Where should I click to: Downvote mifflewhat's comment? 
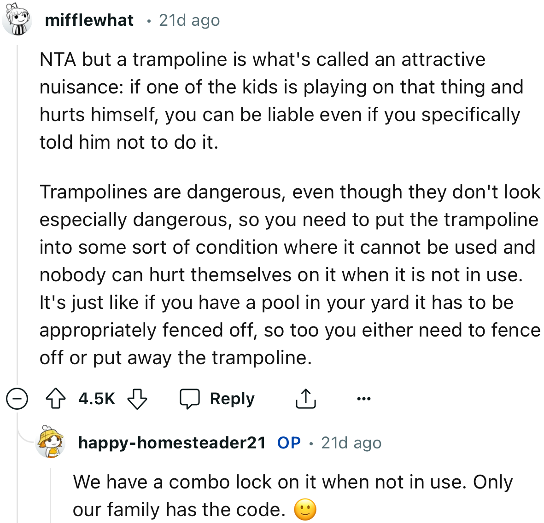coord(138,400)
